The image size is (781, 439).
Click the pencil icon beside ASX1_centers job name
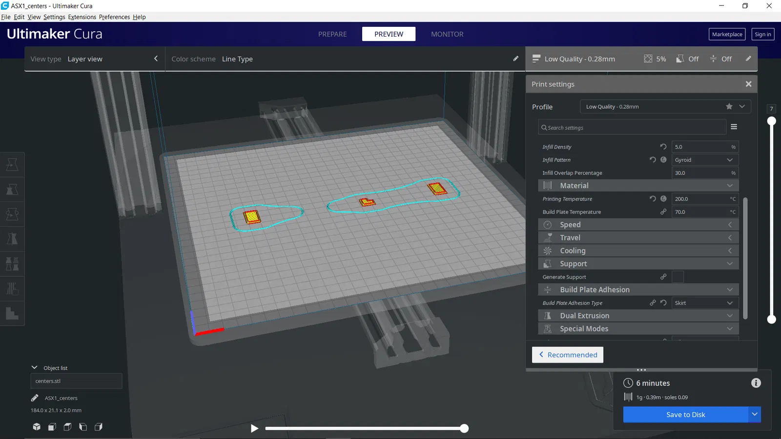[35, 398]
